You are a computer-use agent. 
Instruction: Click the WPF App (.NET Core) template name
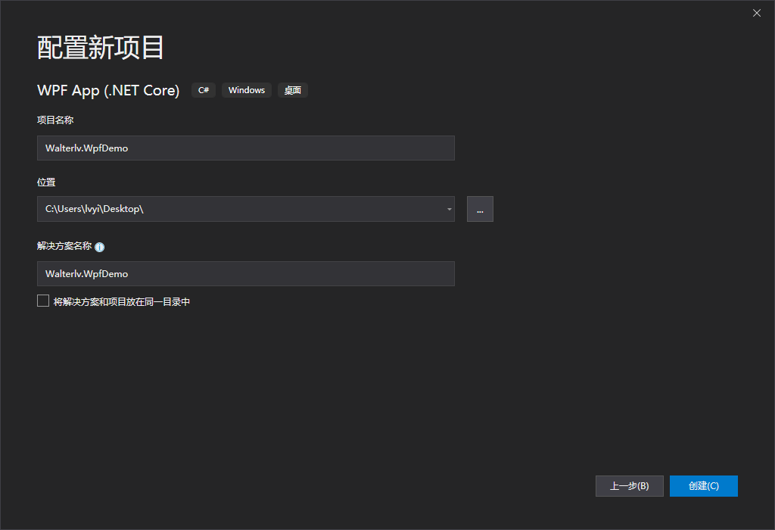tap(108, 91)
